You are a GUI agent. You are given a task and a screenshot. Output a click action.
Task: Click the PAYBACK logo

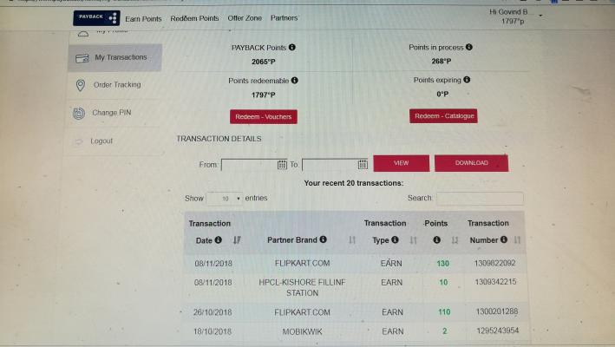click(x=96, y=17)
